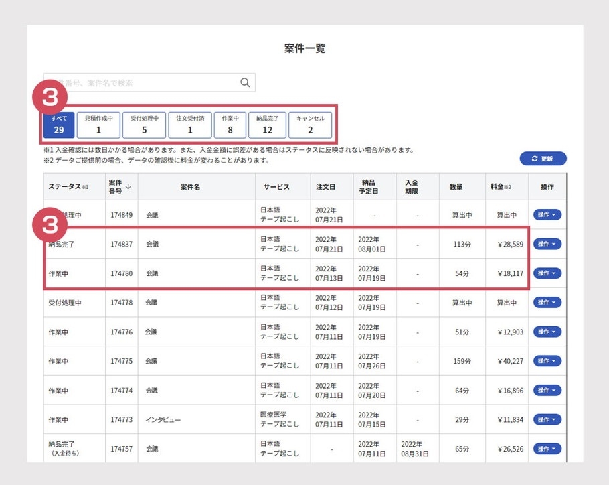Select the 納品完了 filter tab
The width and height of the screenshot is (609, 485).
[x=268, y=125]
